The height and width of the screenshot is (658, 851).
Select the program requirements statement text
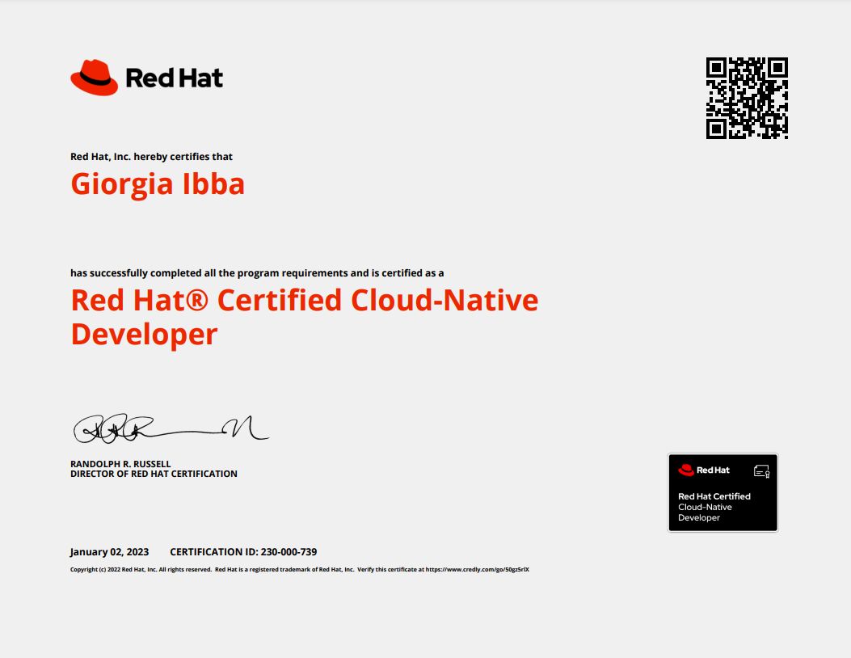(x=257, y=272)
